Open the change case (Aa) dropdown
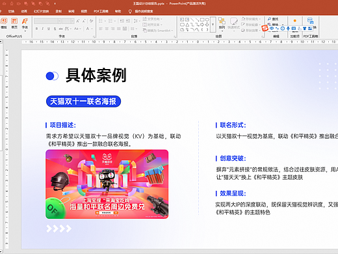The height and width of the screenshot is (254, 338). coord(77,29)
